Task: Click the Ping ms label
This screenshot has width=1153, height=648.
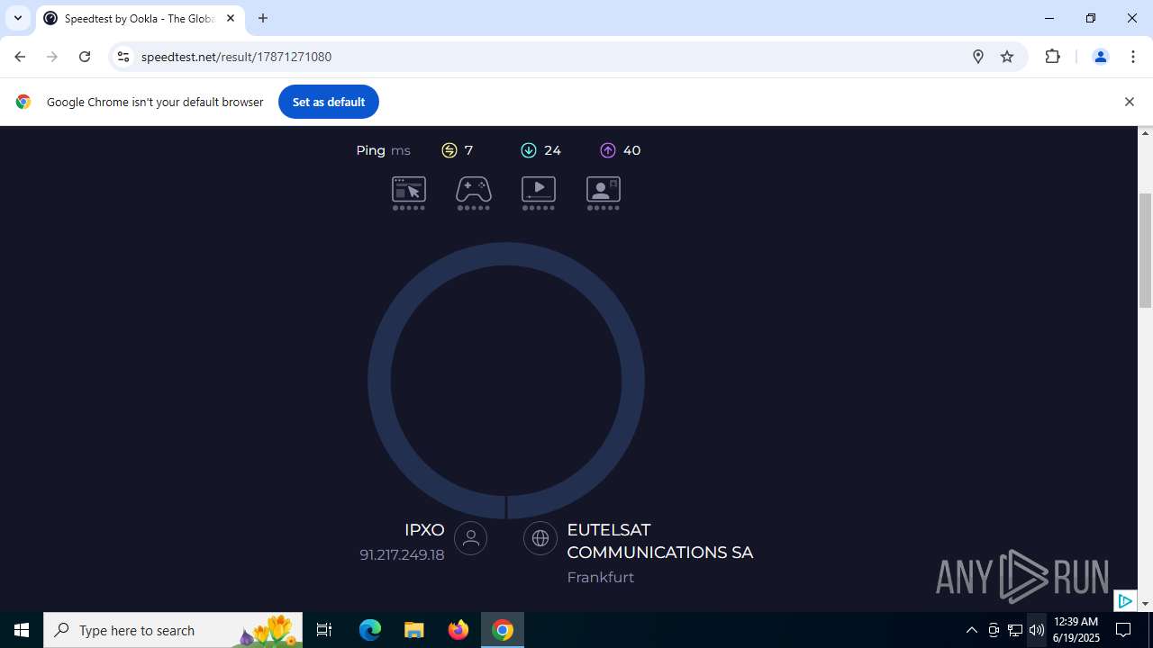Action: [383, 150]
